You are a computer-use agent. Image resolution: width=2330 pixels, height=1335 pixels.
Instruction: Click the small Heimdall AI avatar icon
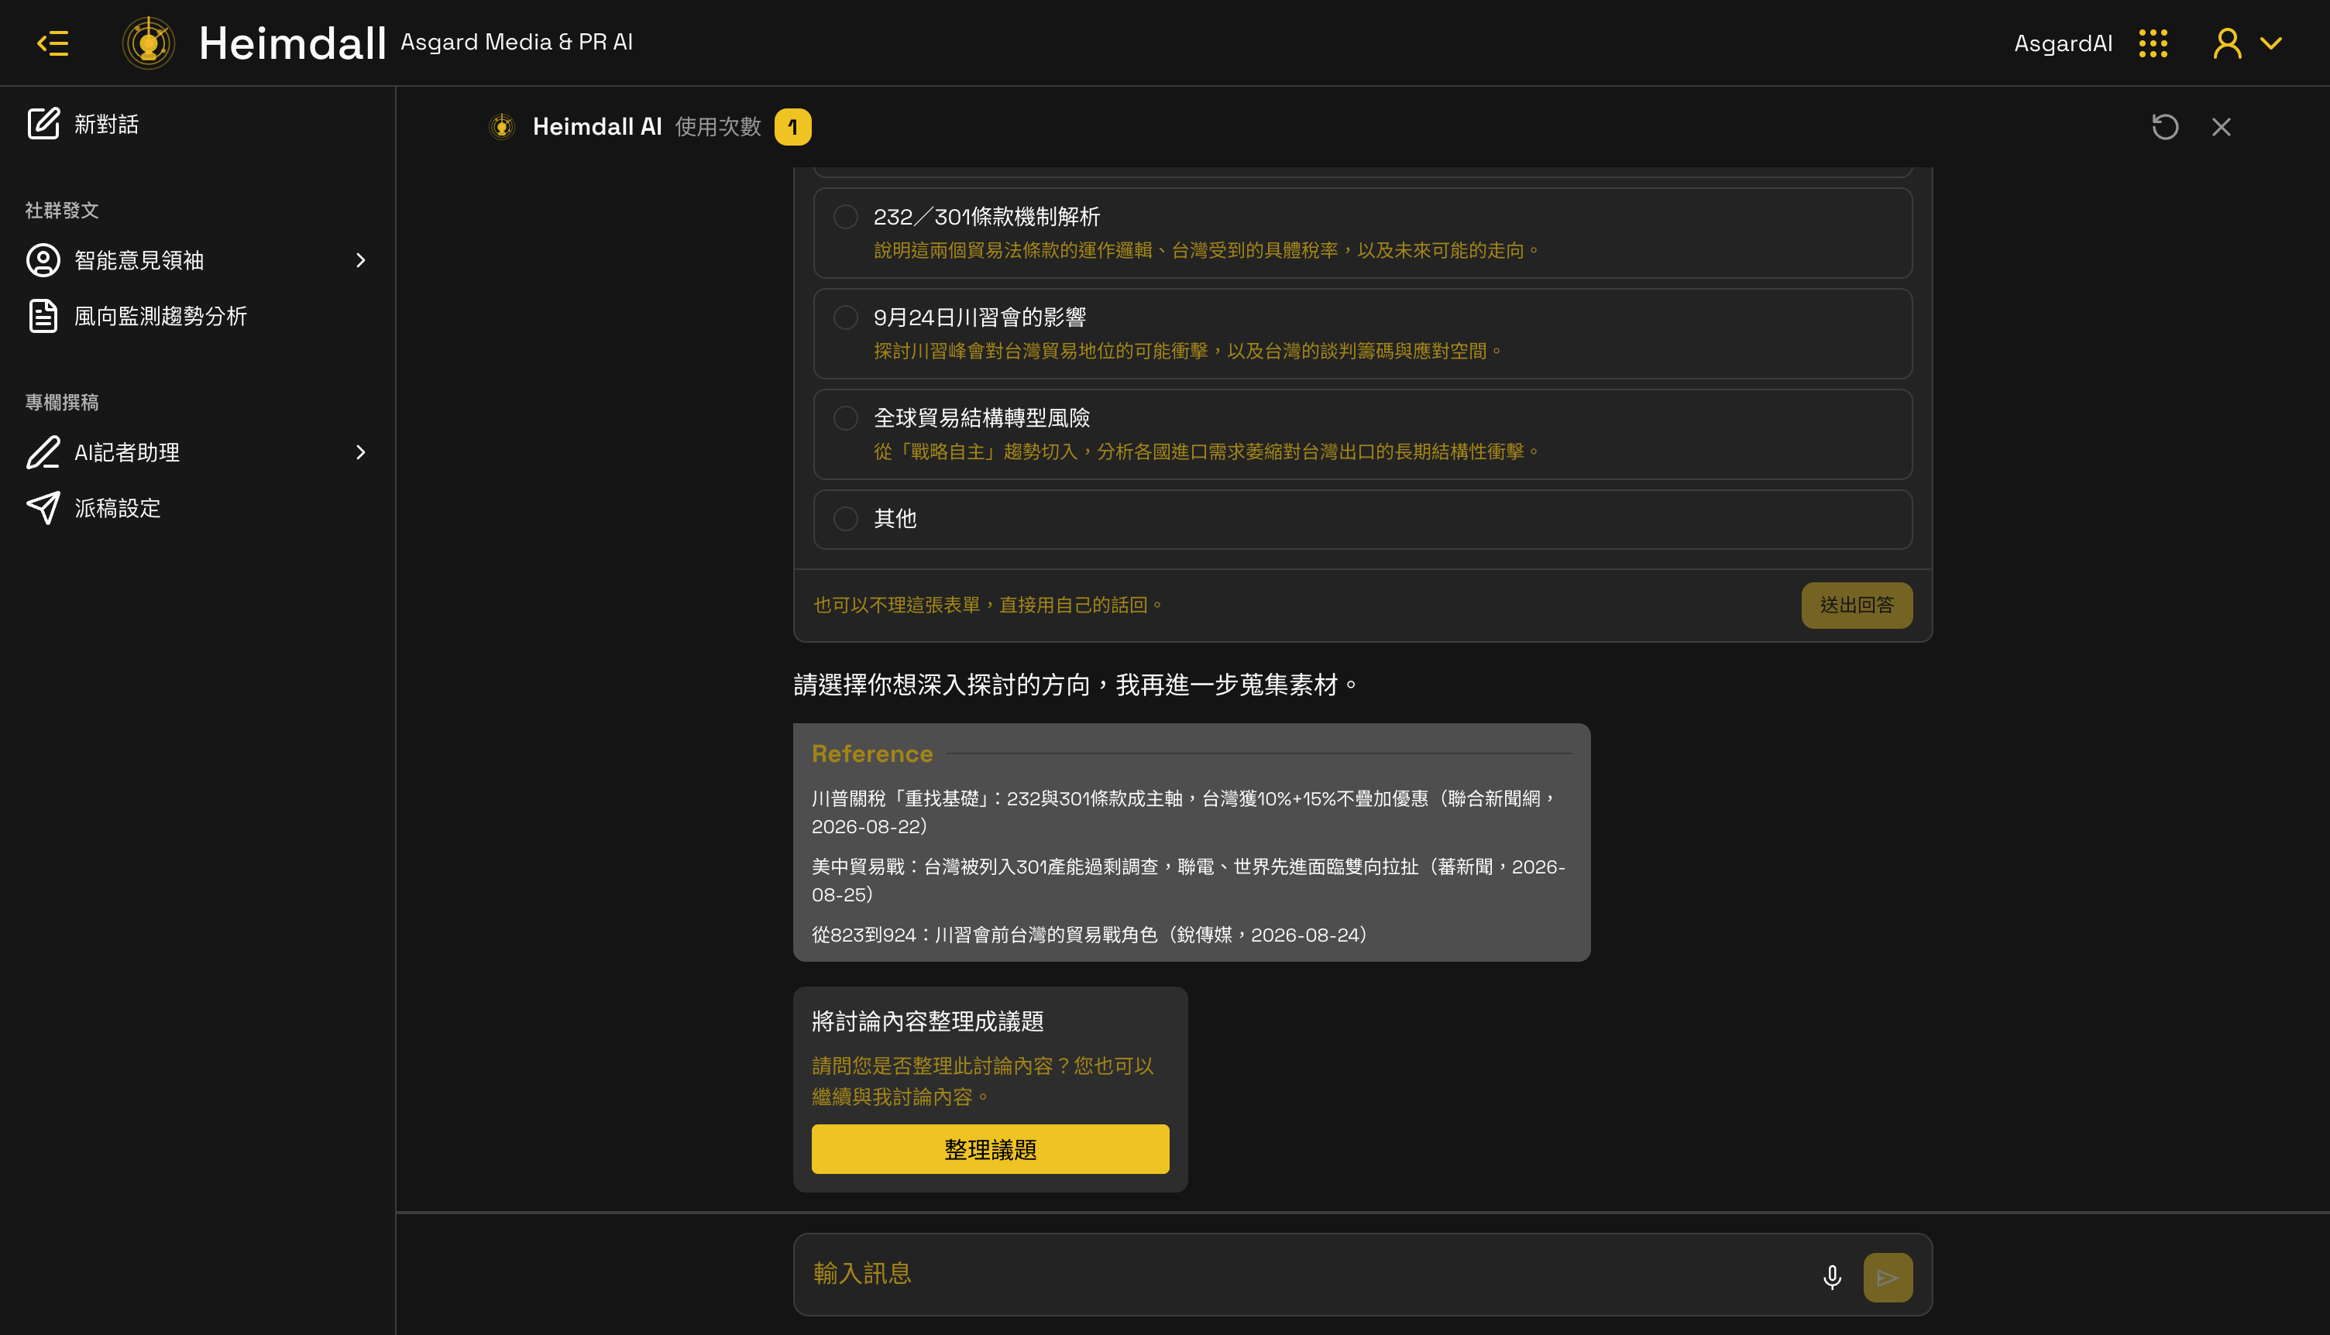point(502,126)
